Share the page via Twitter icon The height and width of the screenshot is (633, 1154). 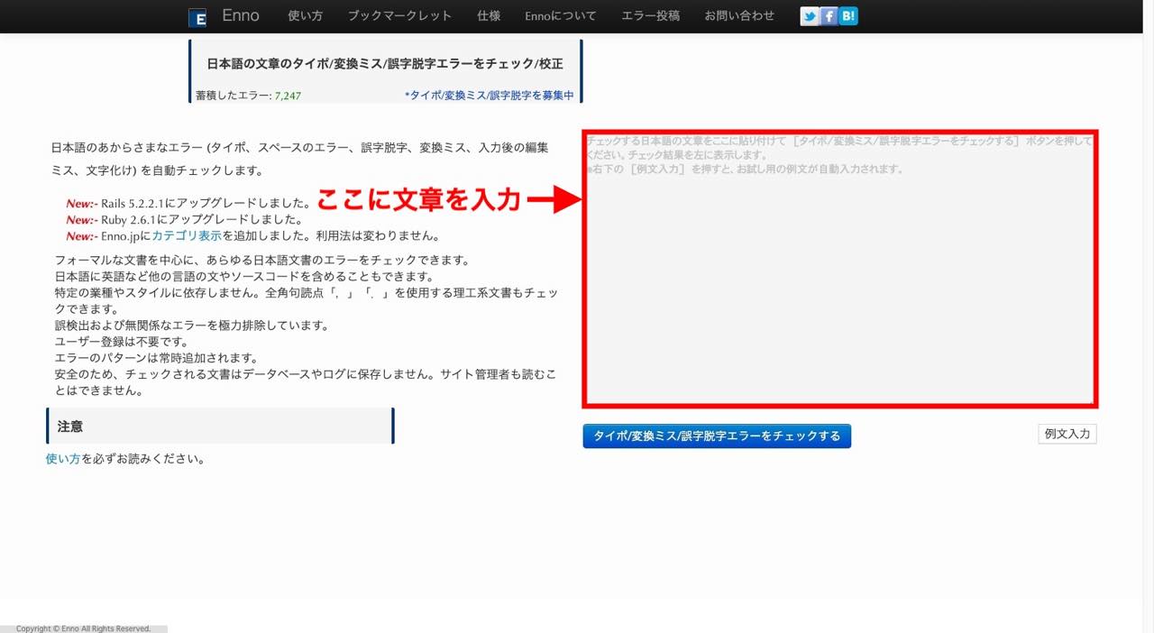810,16
